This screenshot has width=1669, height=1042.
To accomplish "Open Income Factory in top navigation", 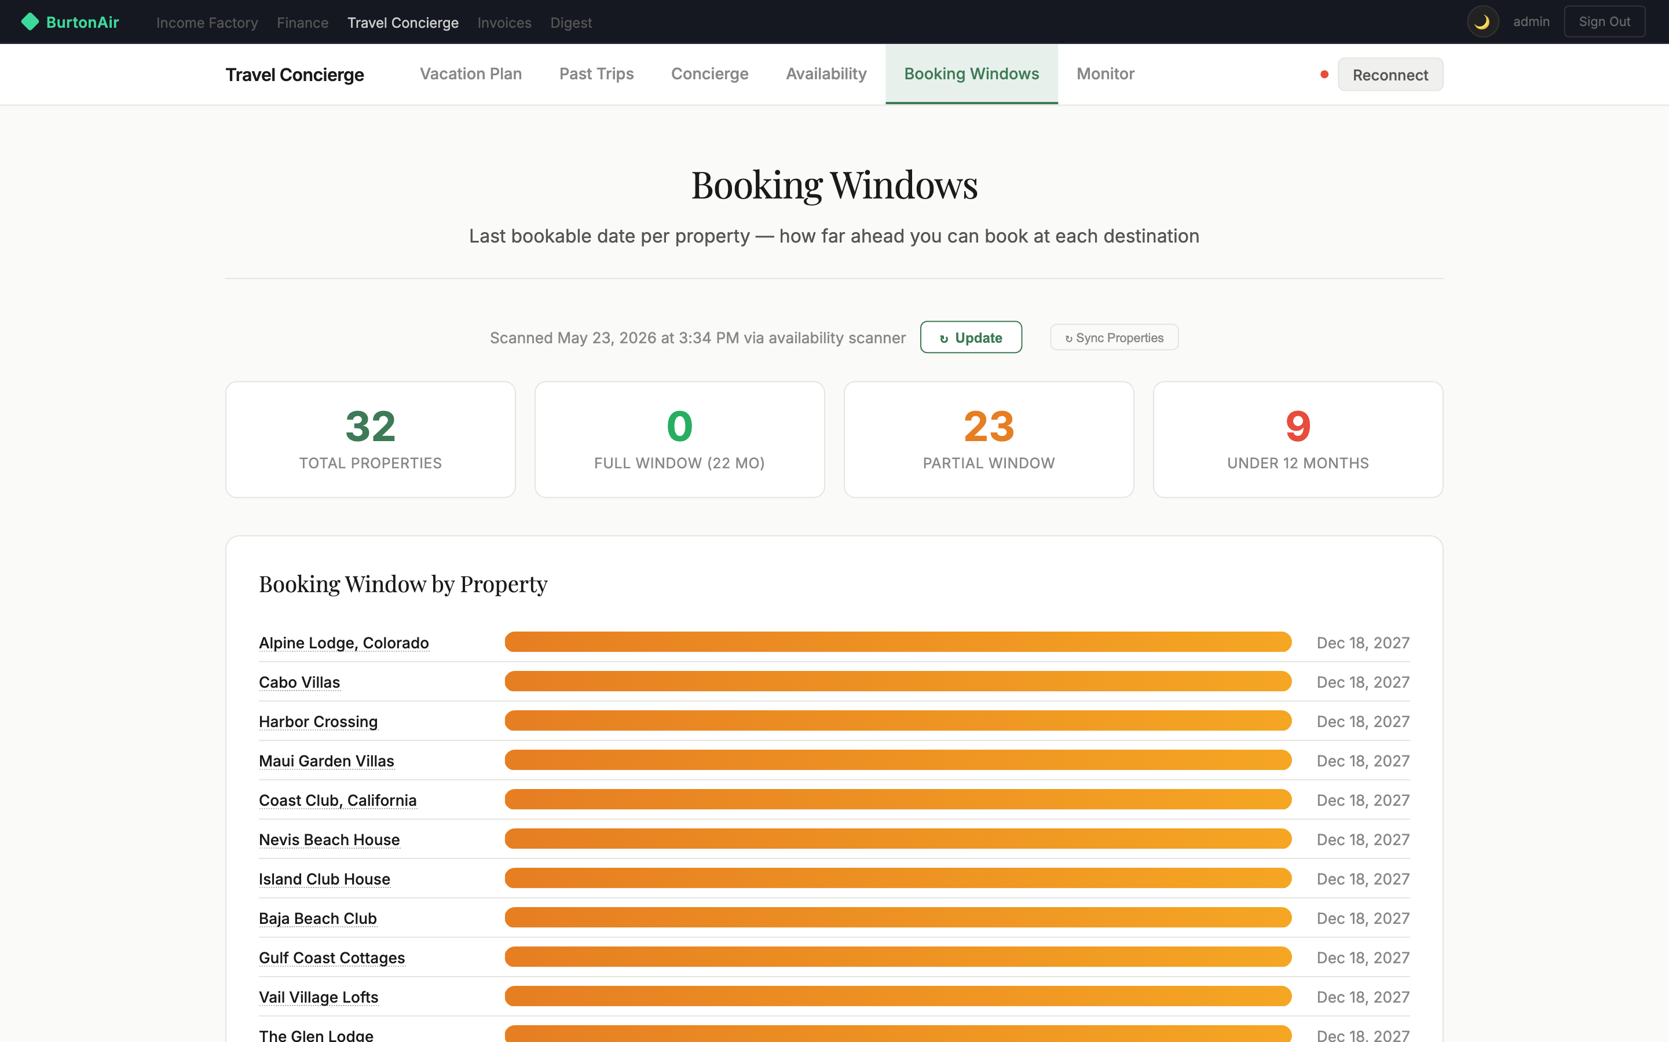I will [x=207, y=23].
